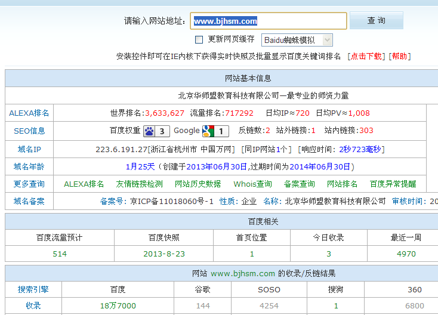Image resolution: width=438 pixels, height=315 pixels.
Task: Open the 点击下载 link
Action: click(x=366, y=57)
